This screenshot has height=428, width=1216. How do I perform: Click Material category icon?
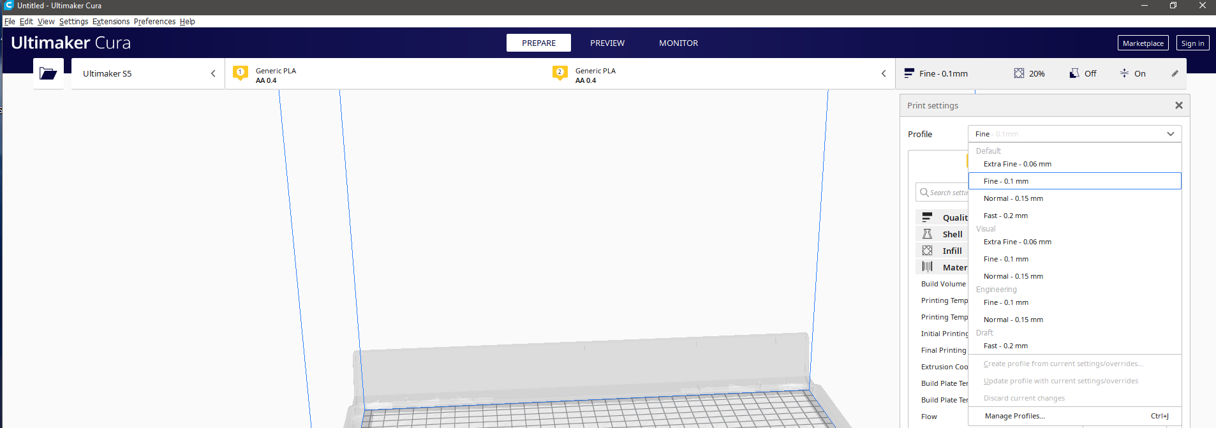coord(927,267)
